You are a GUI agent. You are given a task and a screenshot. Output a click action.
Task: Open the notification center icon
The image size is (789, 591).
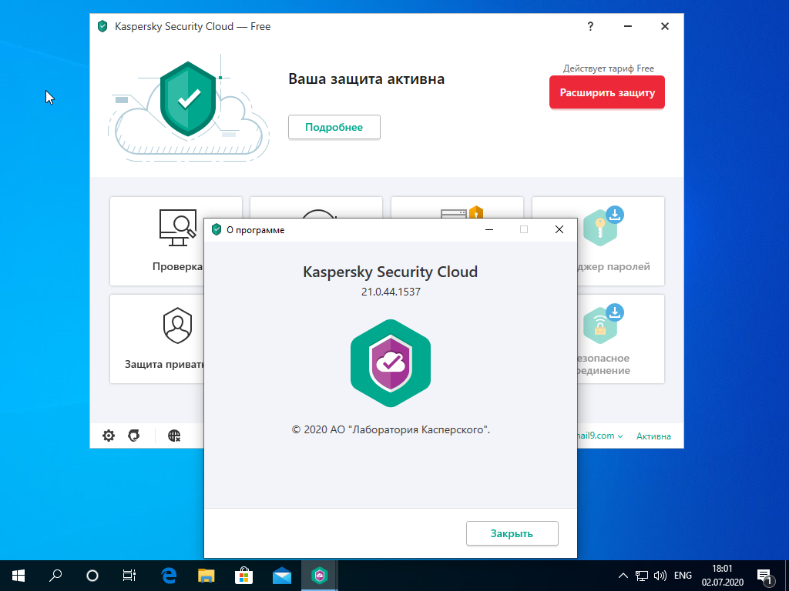click(765, 576)
